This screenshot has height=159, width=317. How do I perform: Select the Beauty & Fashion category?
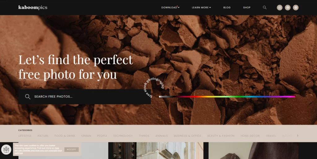(221, 136)
